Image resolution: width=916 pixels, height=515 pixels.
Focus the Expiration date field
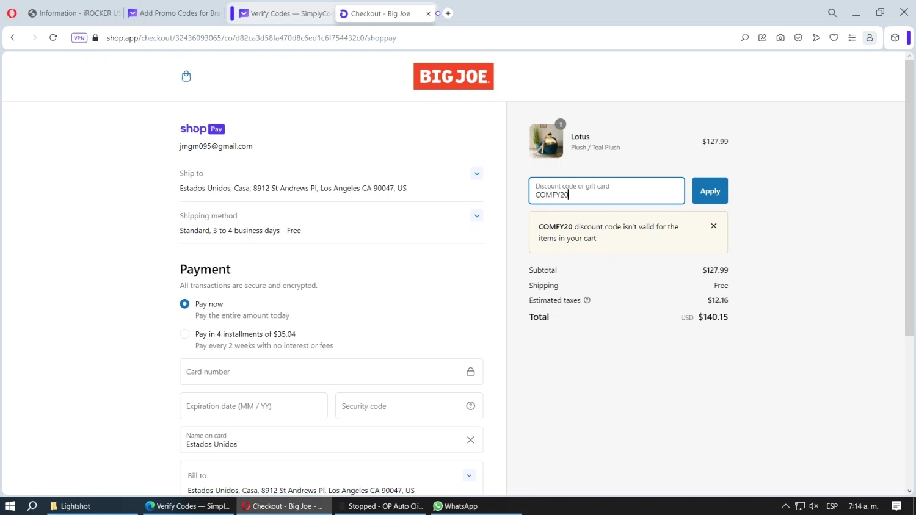pyautogui.click(x=253, y=406)
